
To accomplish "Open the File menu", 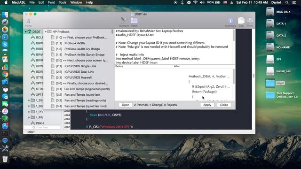I will [32, 2].
